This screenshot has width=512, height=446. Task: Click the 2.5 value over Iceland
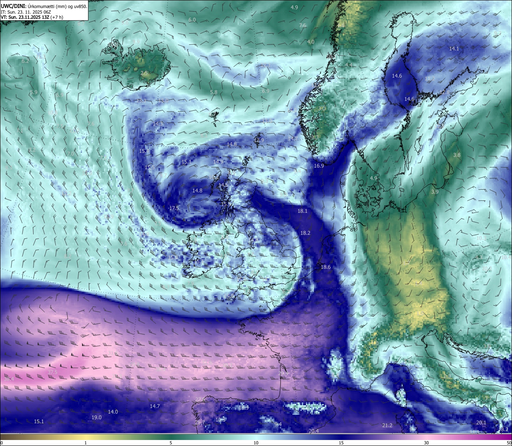tap(144, 73)
